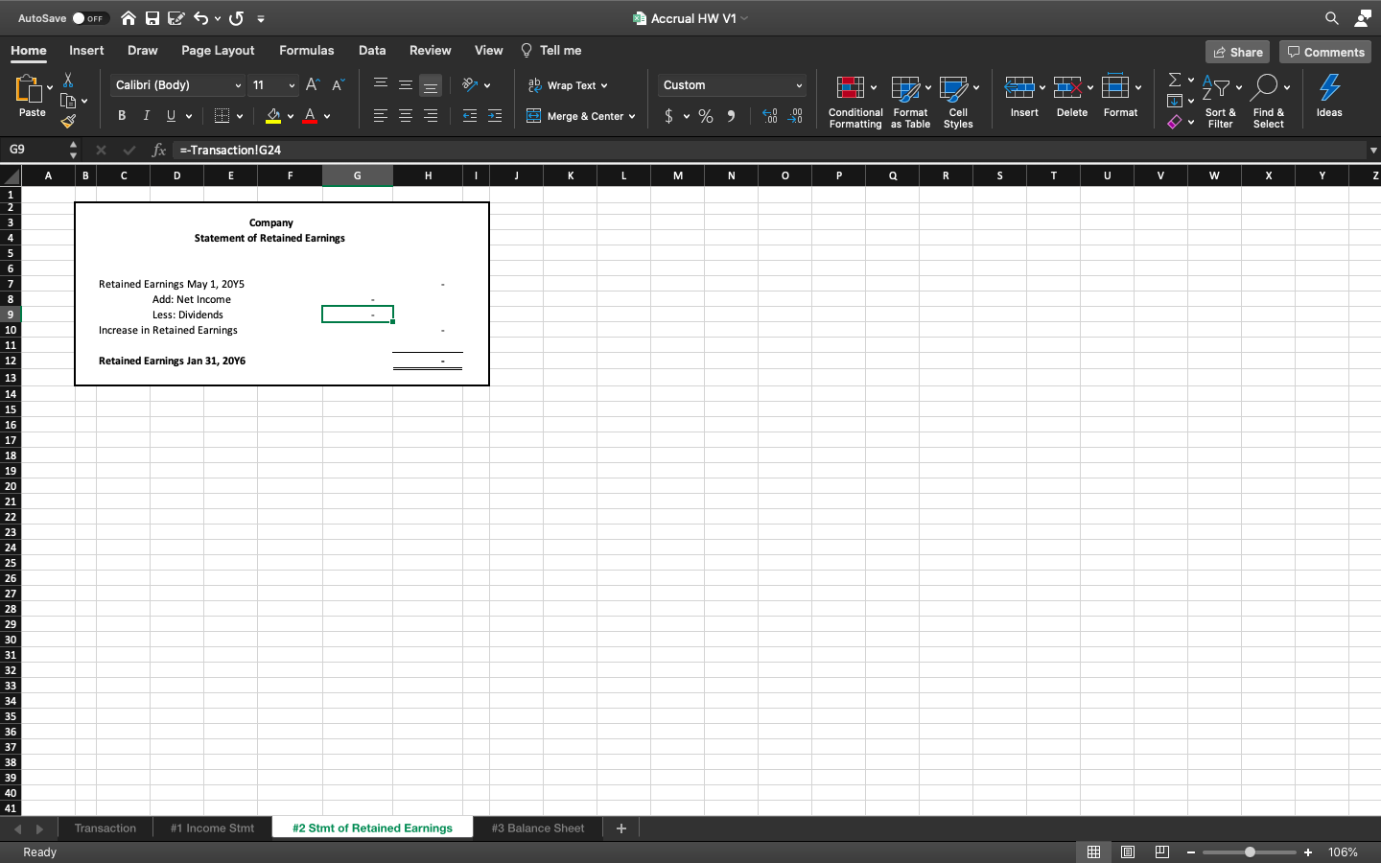The image size is (1381, 863).
Task: Switch to Page Layout view in status bar
Action: [1128, 851]
